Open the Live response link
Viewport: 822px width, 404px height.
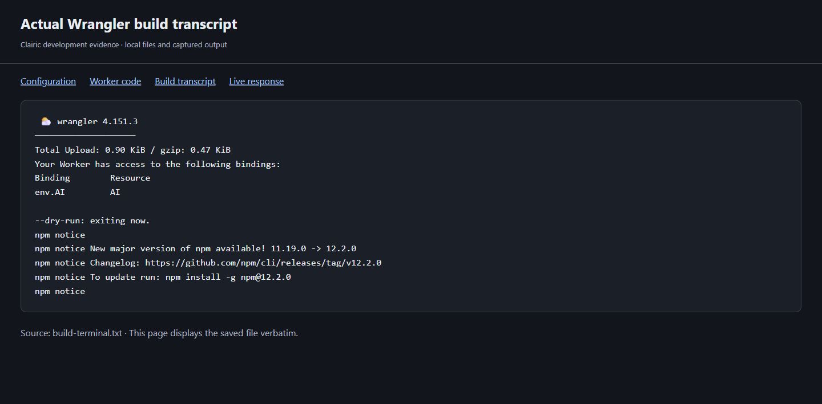click(256, 81)
